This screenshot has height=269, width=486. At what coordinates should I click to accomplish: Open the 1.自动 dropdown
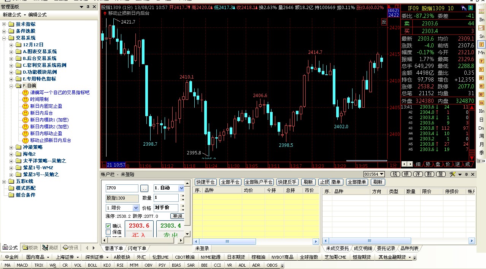tap(181, 188)
